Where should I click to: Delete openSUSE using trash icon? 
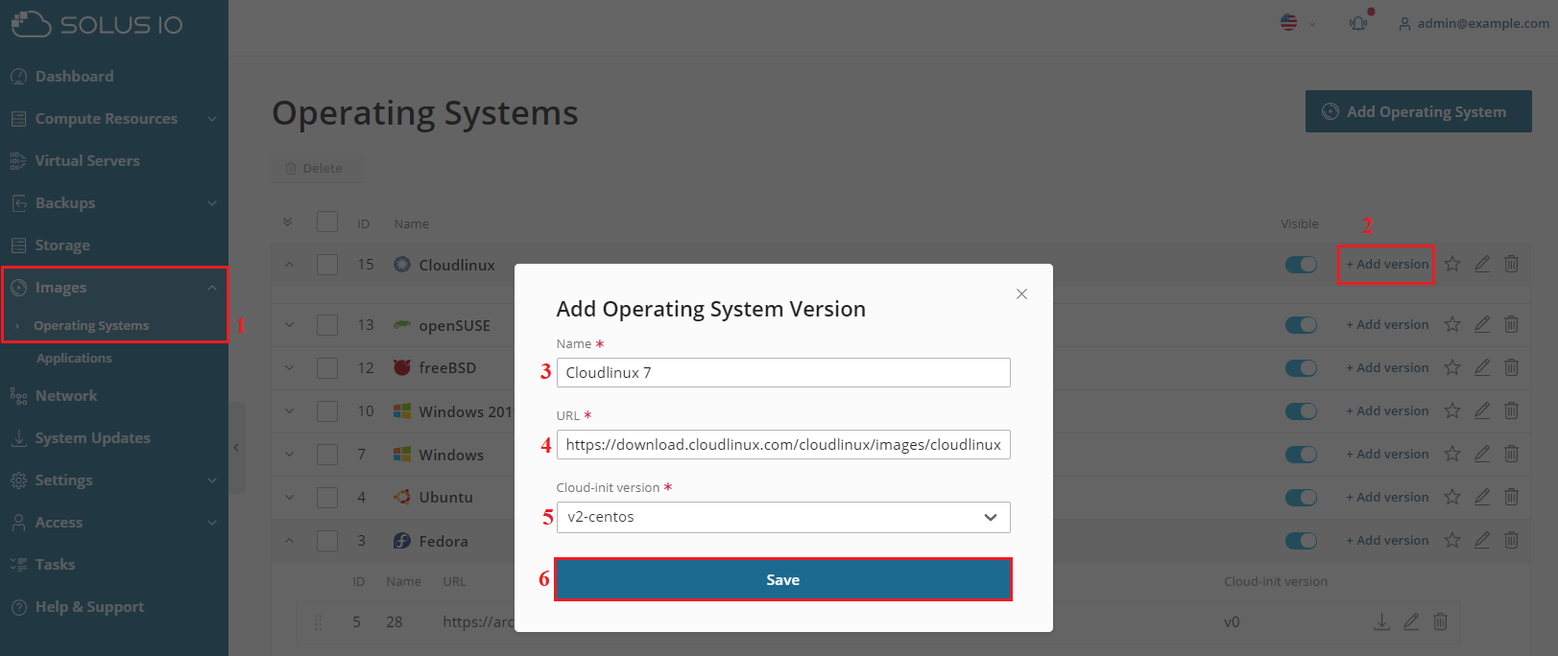[1511, 324]
